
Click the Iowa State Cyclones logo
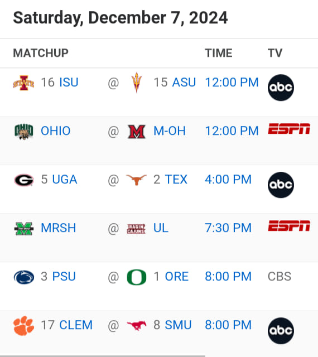(x=23, y=83)
